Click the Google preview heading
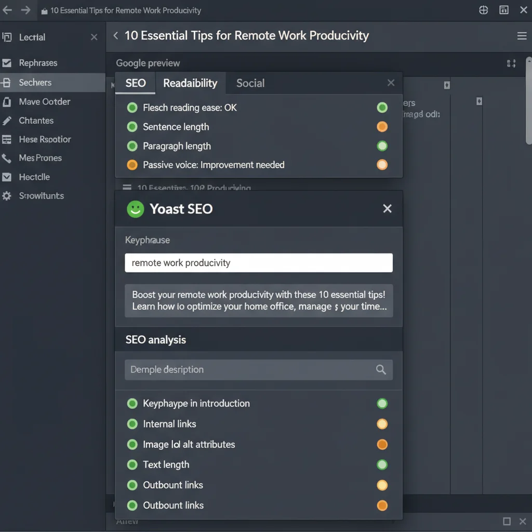The height and width of the screenshot is (532, 532). (x=148, y=63)
